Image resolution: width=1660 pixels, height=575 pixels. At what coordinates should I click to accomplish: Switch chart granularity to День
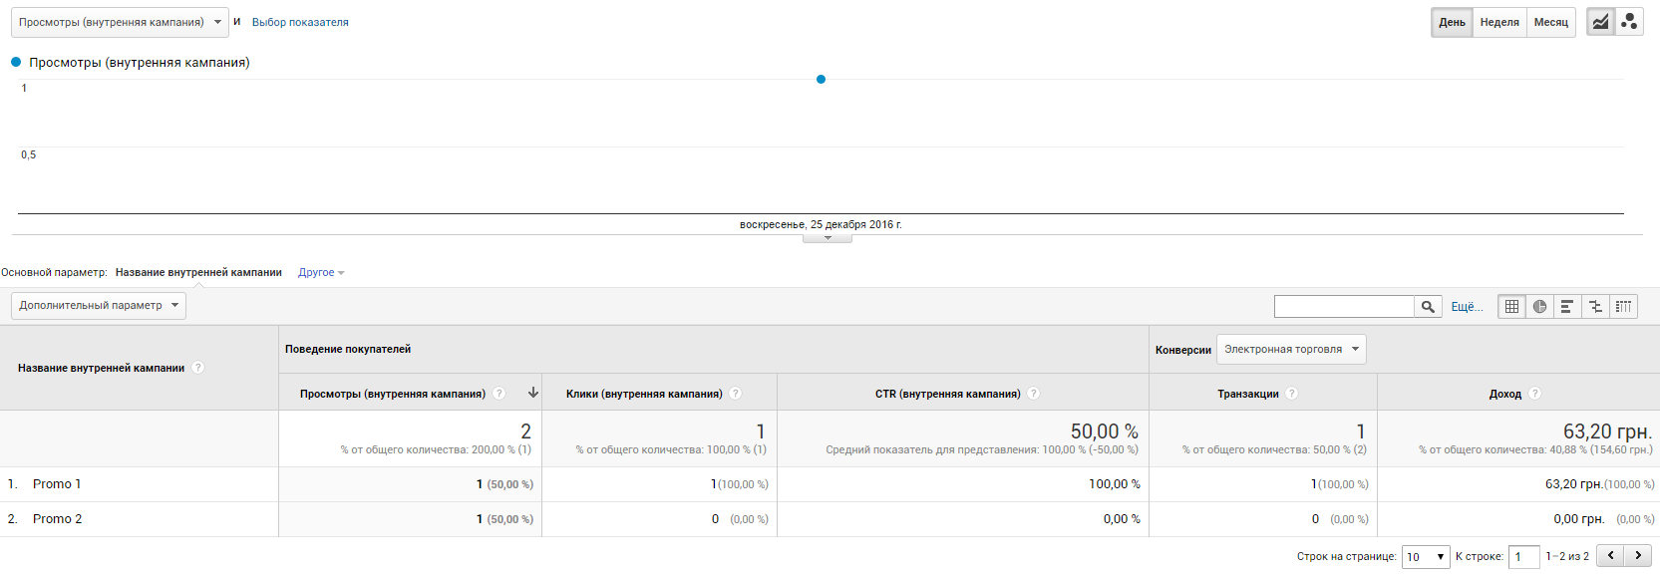point(1452,22)
